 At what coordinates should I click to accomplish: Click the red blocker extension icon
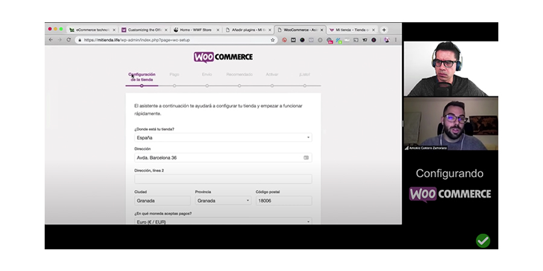(x=284, y=40)
